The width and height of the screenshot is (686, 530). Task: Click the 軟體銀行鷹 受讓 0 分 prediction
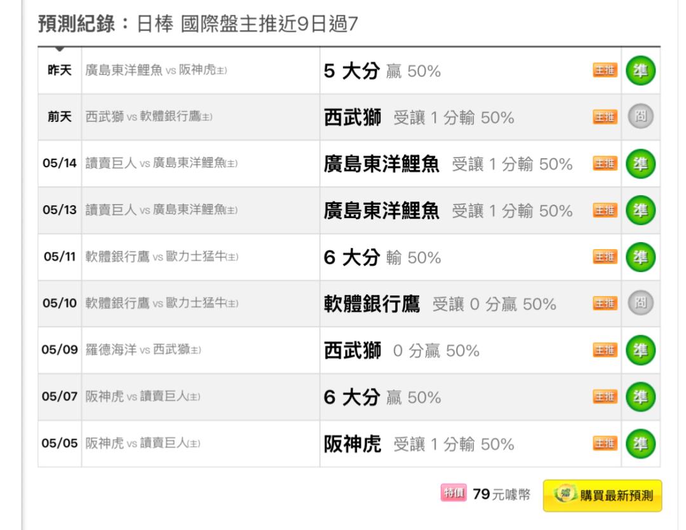(440, 304)
